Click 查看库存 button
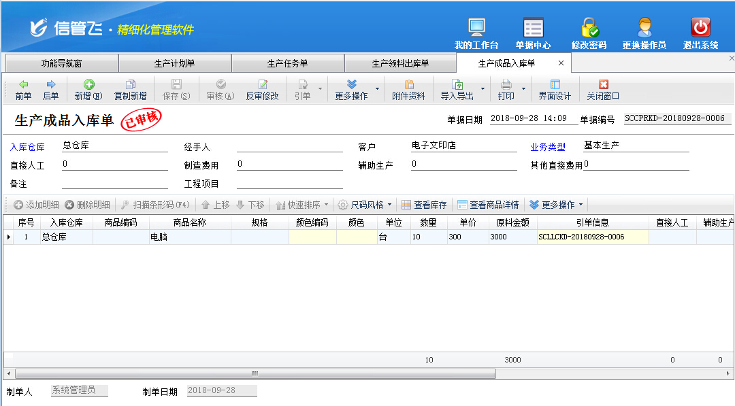This screenshot has height=406, width=735. click(x=424, y=205)
